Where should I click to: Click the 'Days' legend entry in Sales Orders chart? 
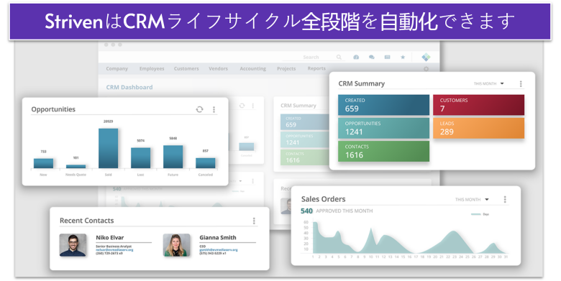pos(480,214)
